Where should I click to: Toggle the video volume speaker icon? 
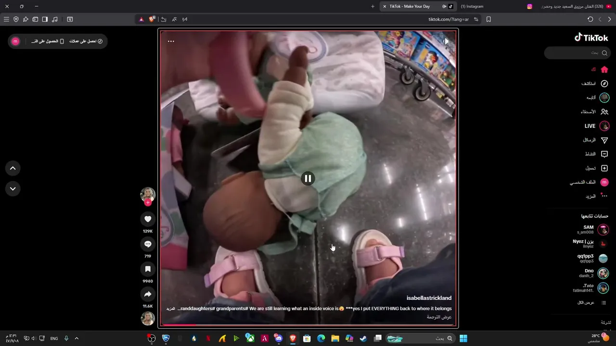446,41
